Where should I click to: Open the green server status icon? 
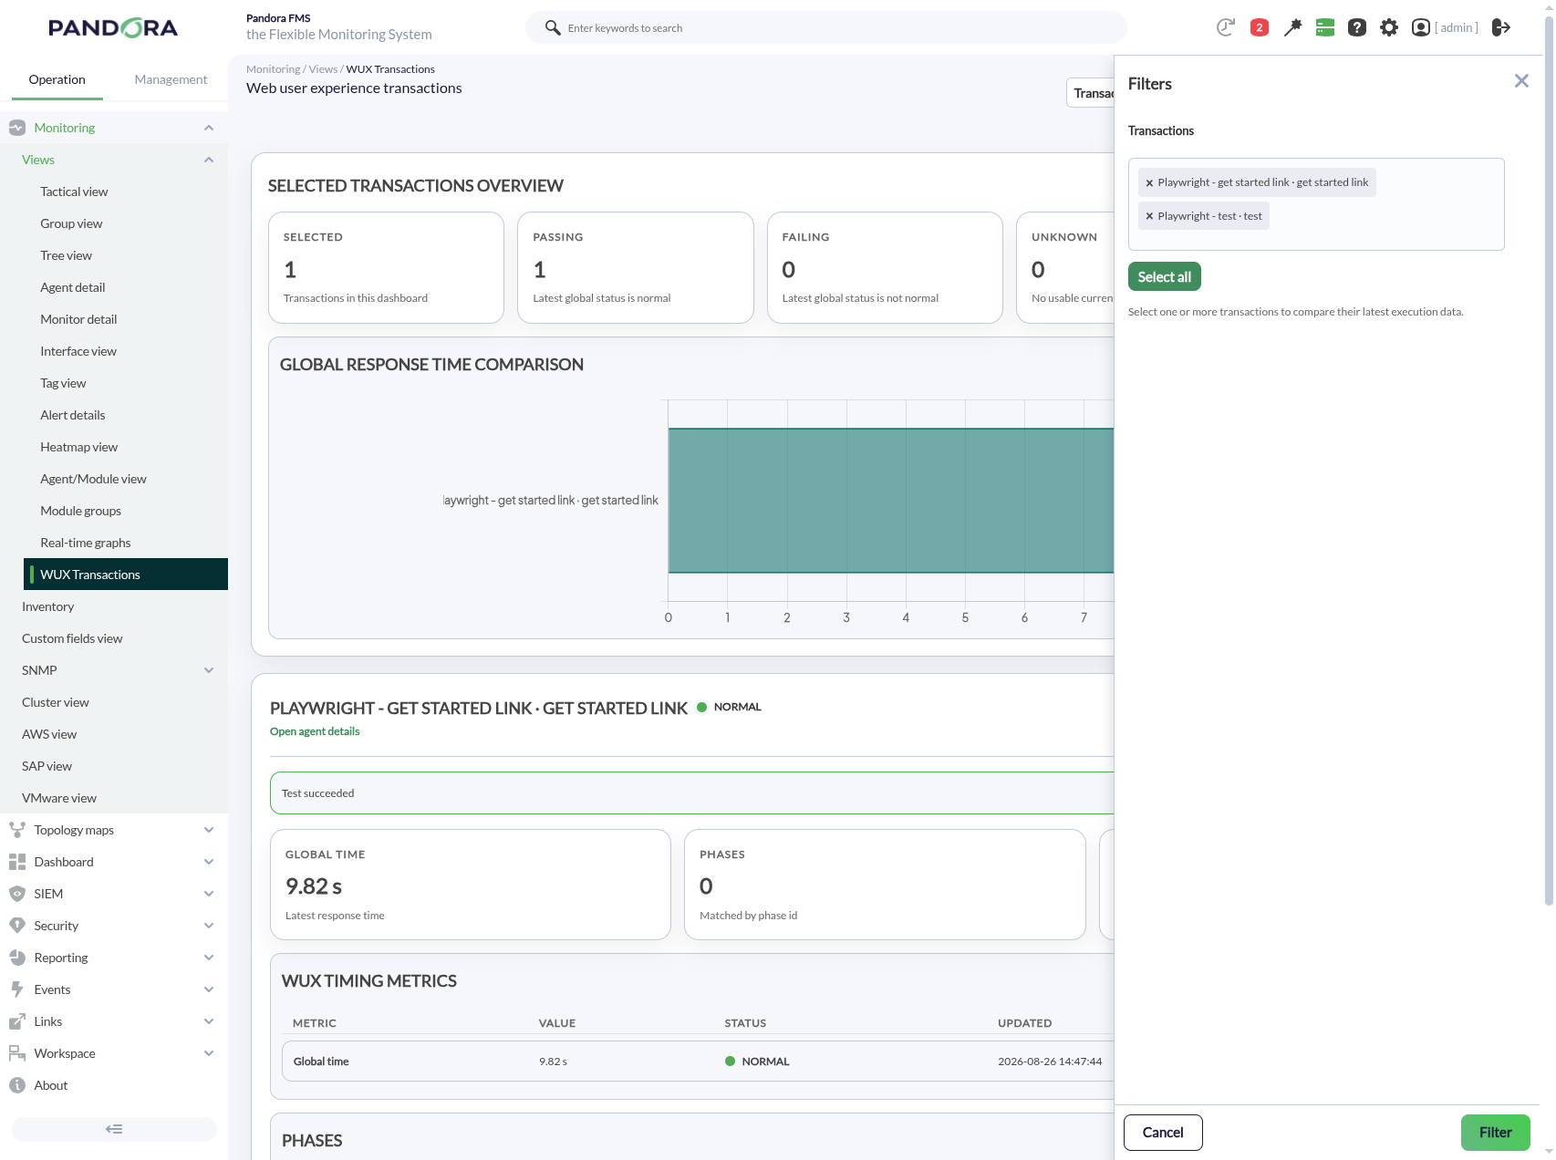[x=1325, y=27]
